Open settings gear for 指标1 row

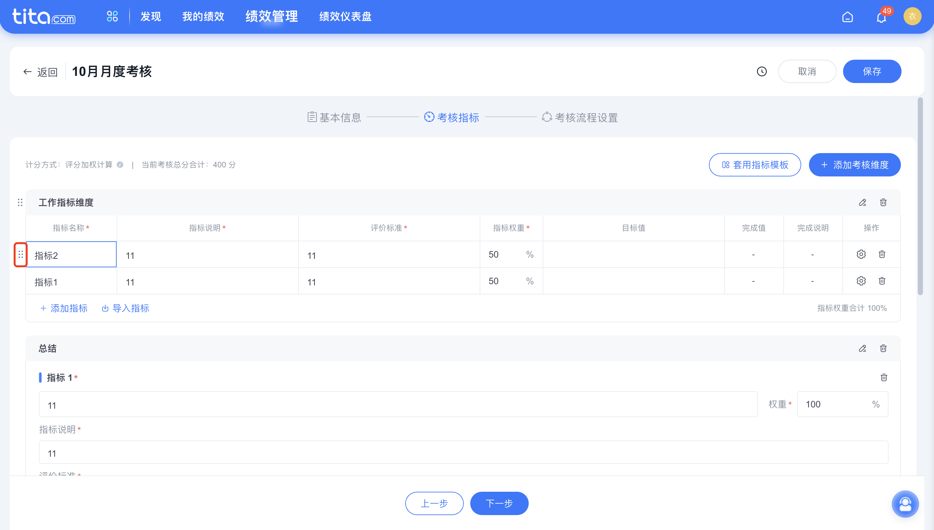[861, 281]
